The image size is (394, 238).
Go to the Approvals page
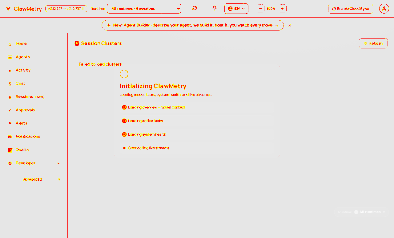click(25, 110)
